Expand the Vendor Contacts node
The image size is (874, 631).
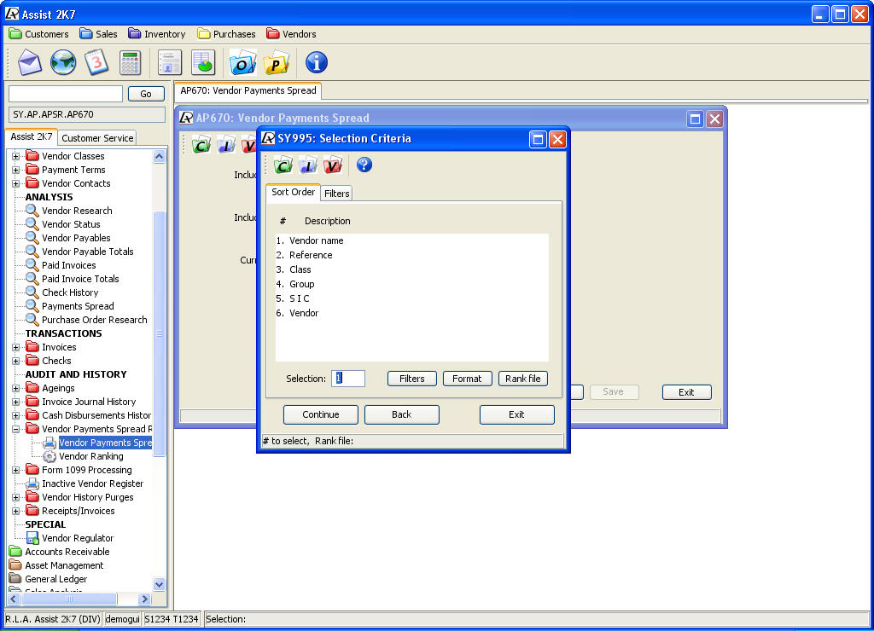[15, 184]
